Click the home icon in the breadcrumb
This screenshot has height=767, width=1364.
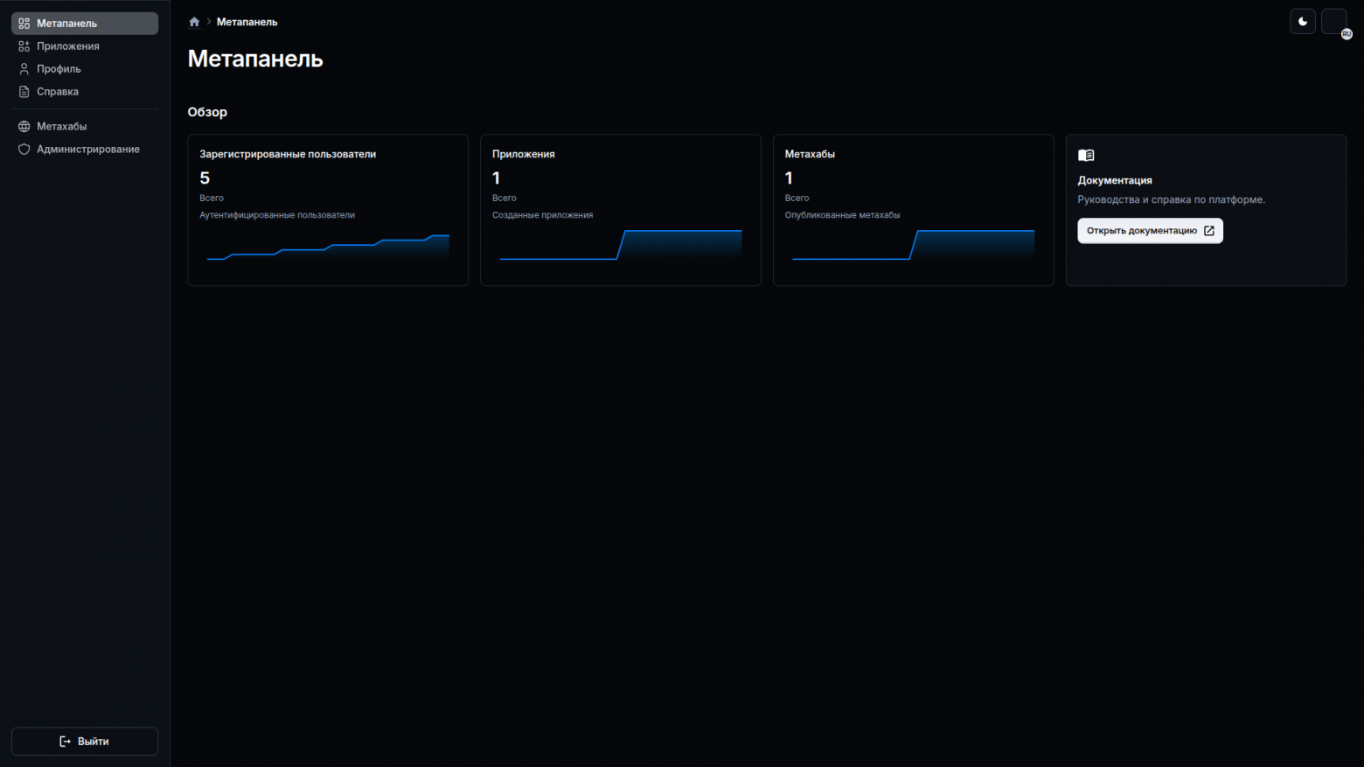194,22
